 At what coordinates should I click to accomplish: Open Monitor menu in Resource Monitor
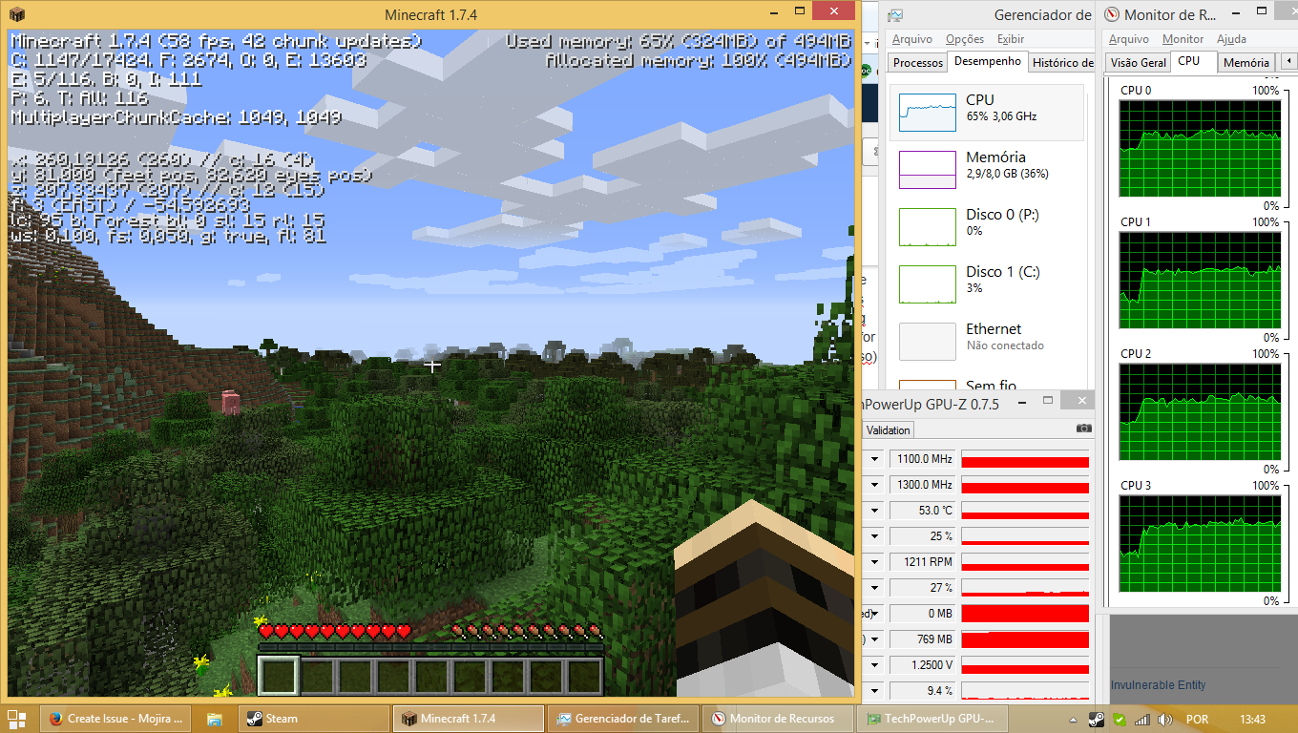(1183, 39)
